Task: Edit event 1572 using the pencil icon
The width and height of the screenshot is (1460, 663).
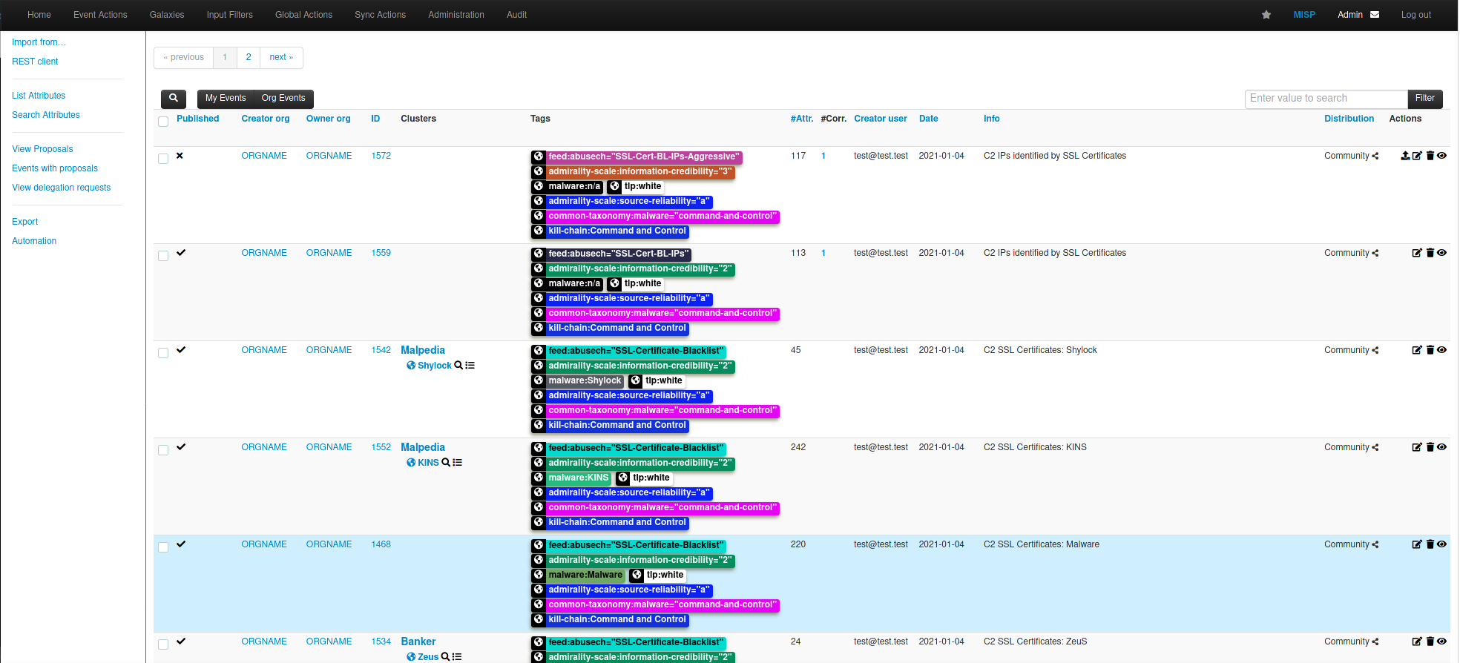Action: coord(1417,156)
